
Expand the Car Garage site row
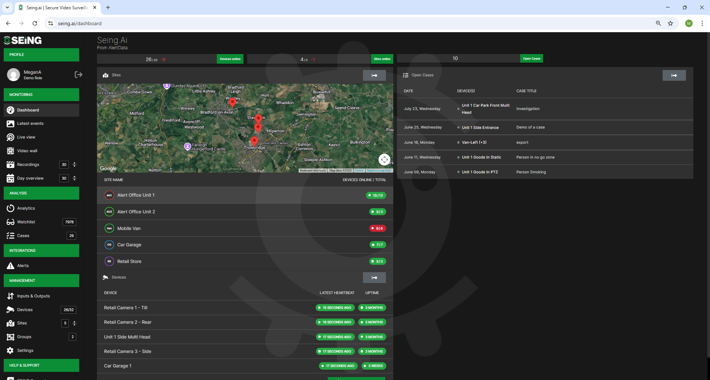[245, 244]
